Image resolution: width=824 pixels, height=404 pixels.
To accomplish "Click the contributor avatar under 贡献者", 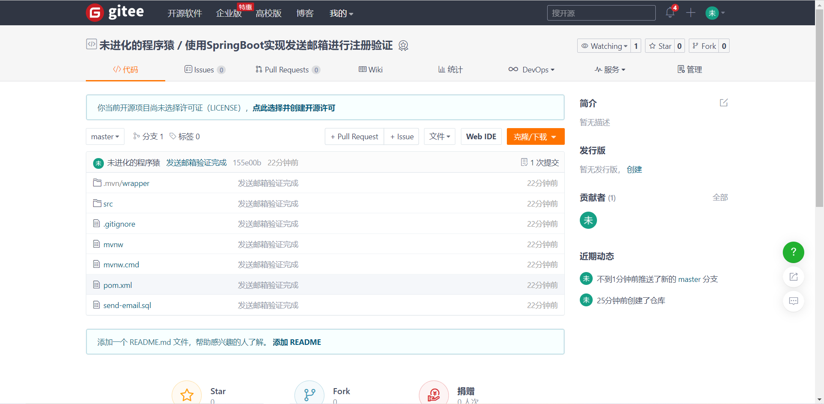I will pyautogui.click(x=588, y=220).
